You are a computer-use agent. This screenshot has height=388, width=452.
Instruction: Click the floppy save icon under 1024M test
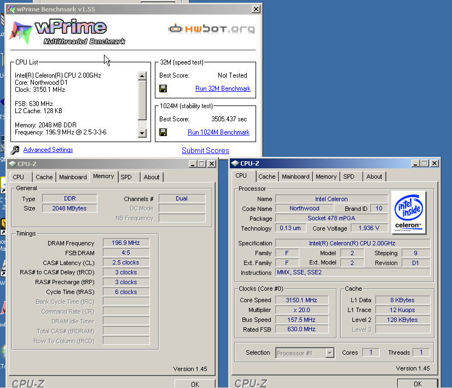pyautogui.click(x=163, y=132)
